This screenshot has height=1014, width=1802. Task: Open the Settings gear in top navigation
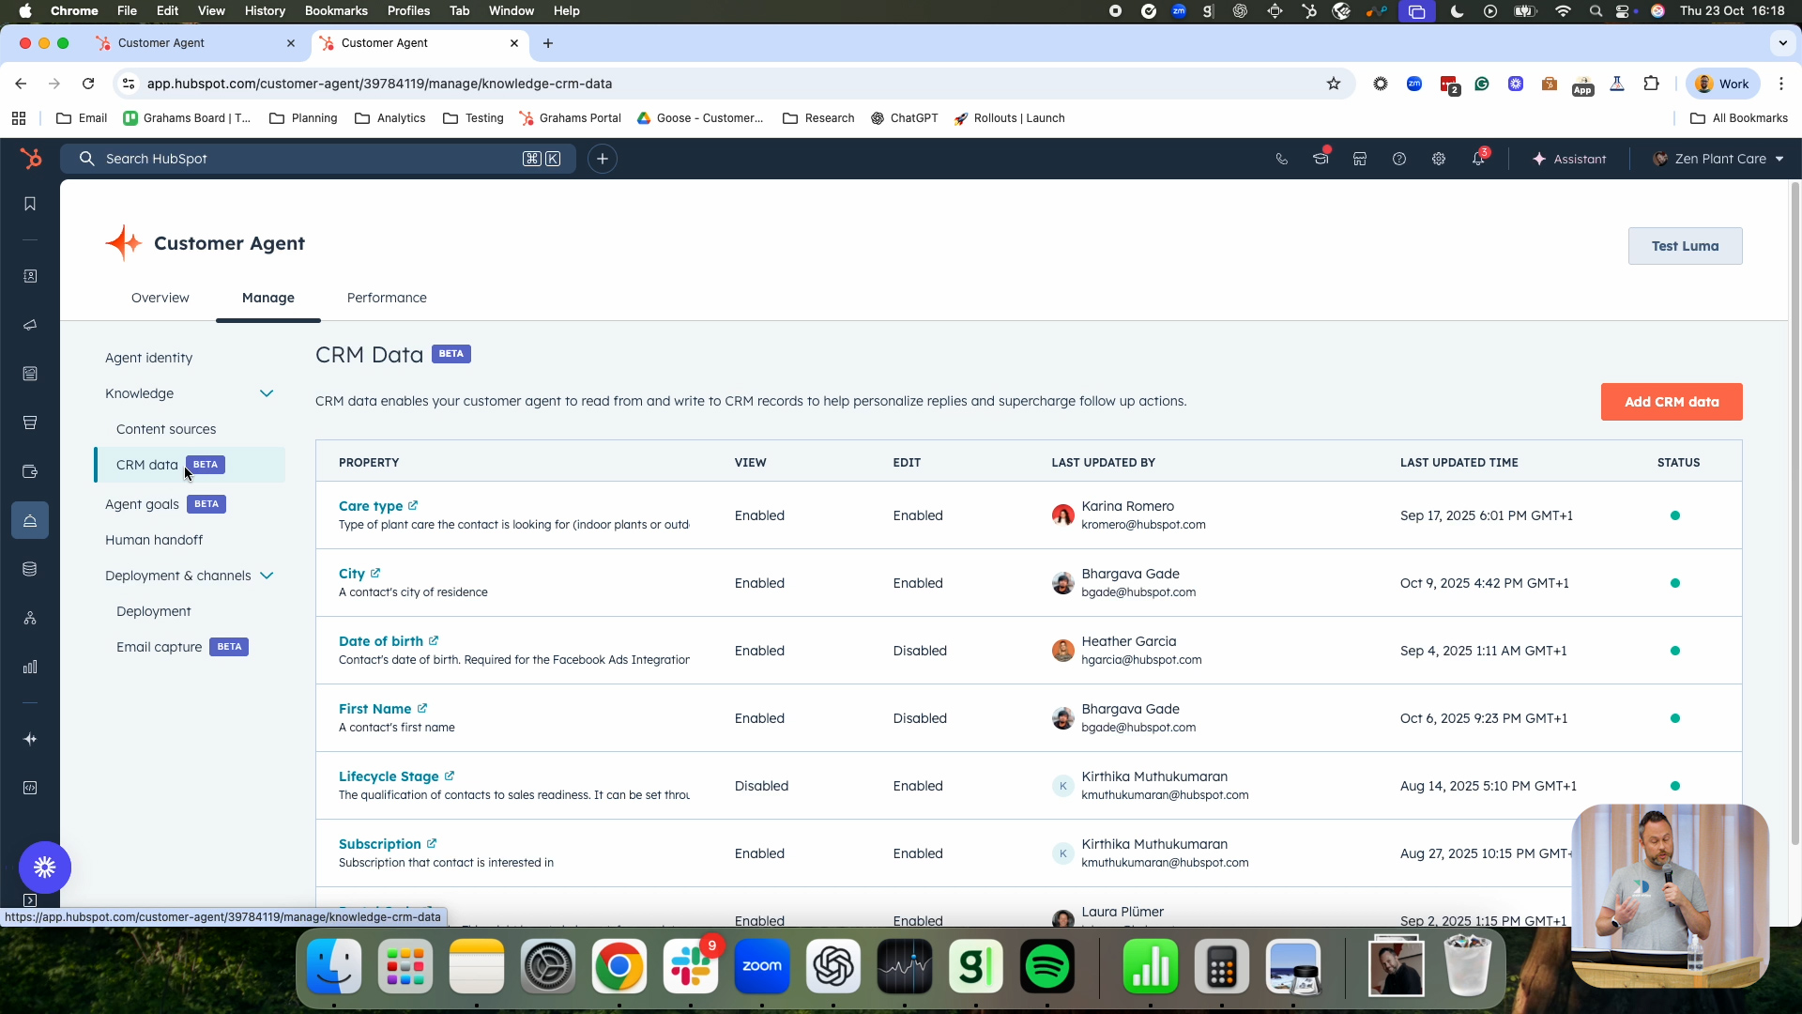tap(1439, 159)
